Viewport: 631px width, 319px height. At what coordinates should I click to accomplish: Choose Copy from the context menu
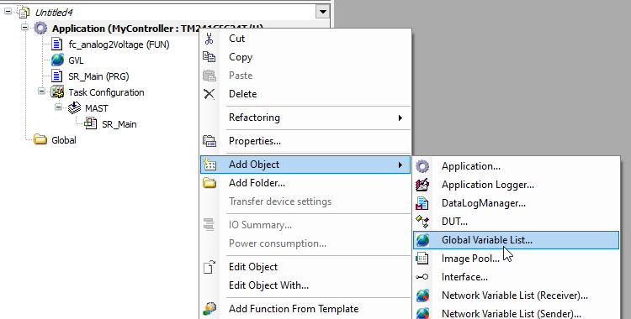tap(305, 57)
